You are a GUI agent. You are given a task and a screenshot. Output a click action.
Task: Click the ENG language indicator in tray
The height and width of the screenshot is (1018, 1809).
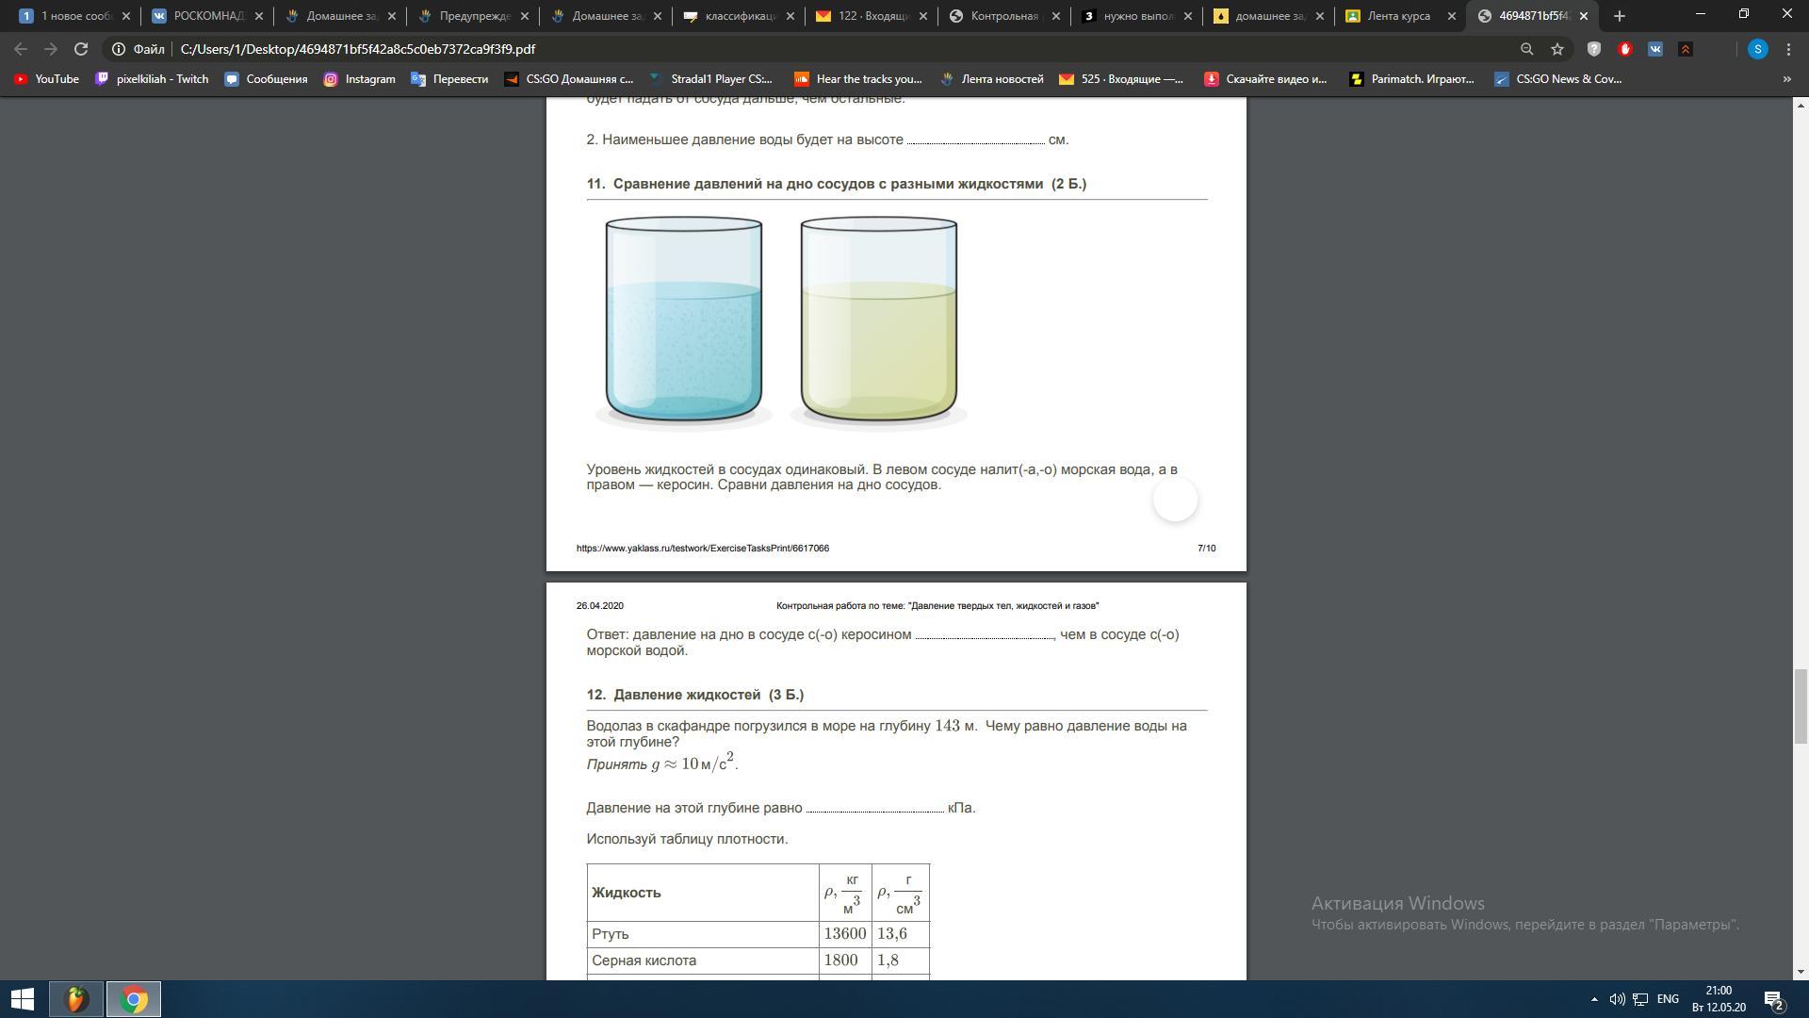[x=1668, y=999]
